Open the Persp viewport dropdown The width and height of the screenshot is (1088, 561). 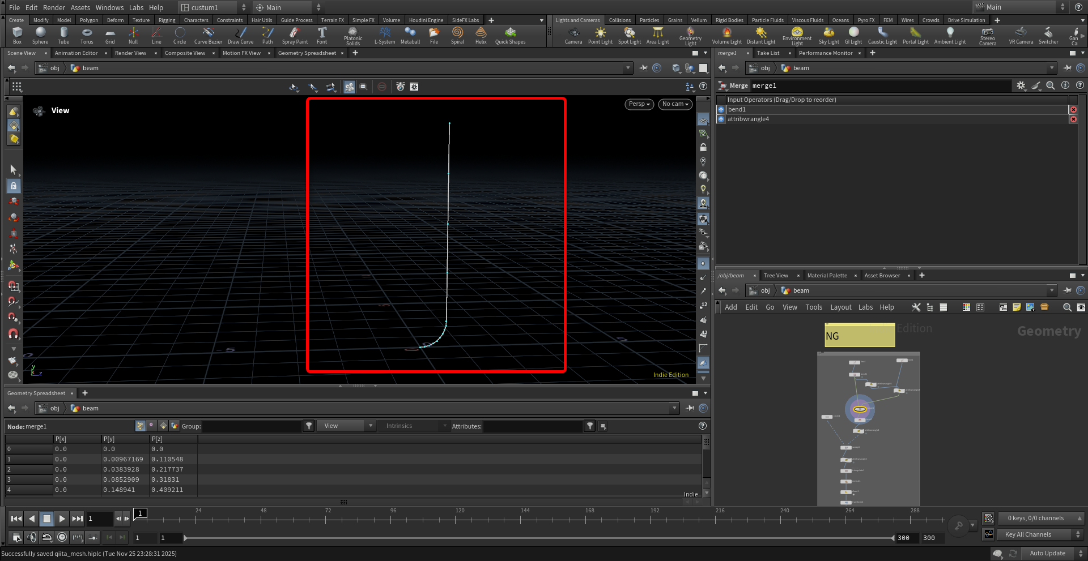coord(639,104)
